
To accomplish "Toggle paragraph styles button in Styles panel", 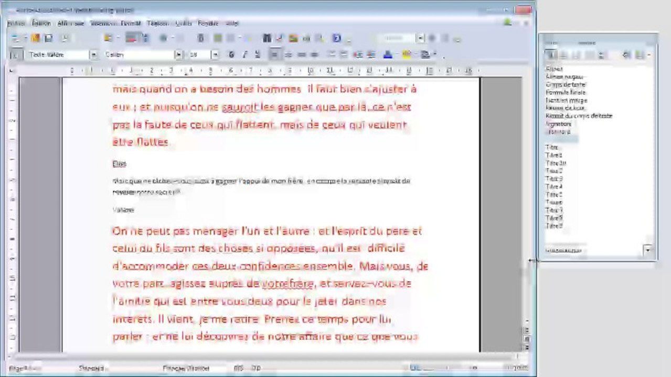I will point(550,54).
